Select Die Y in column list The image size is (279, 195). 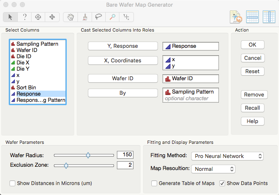(38, 69)
